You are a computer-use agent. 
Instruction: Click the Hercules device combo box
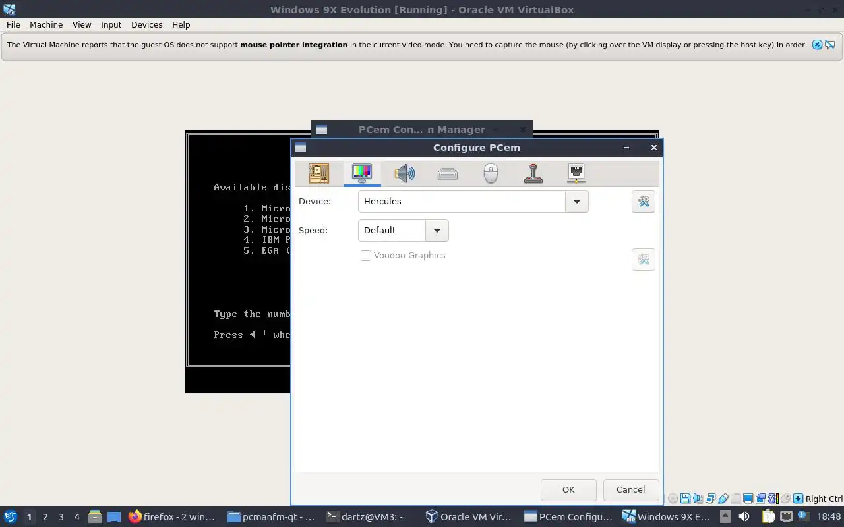pyautogui.click(x=473, y=202)
